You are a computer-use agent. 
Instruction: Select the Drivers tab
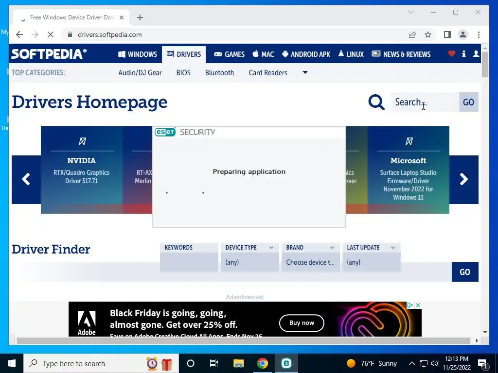click(184, 54)
